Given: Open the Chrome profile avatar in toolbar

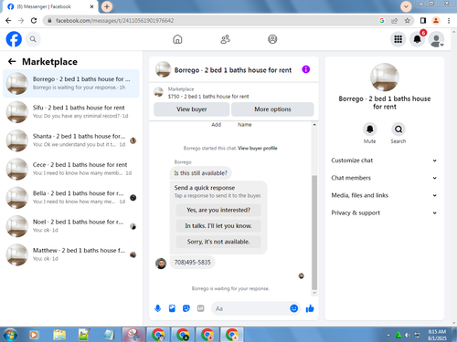Looking at the screenshot, I should 436,20.
